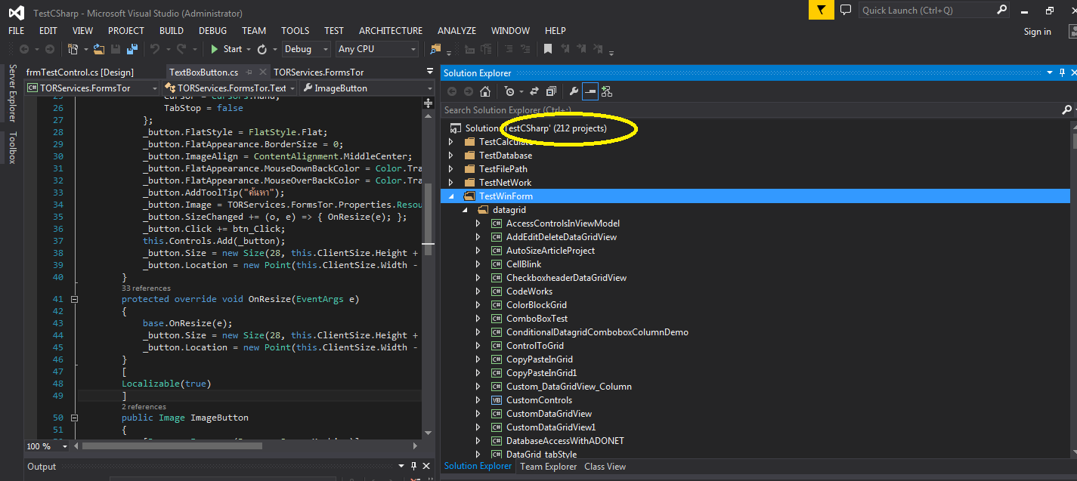This screenshot has height=481, width=1077.
Task: Click the Refresh/Restart circular arrow icon
Action: click(x=262, y=49)
